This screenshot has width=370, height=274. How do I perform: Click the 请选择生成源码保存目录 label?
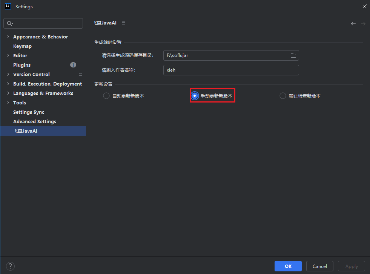(x=127, y=55)
